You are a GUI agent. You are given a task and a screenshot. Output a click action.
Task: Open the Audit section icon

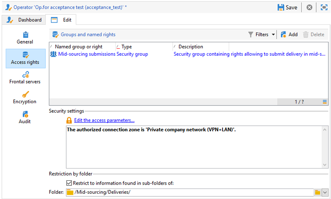(x=25, y=114)
